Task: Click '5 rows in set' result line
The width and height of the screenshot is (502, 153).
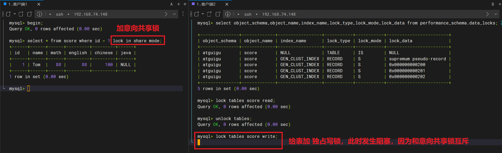Action: click(x=228, y=88)
